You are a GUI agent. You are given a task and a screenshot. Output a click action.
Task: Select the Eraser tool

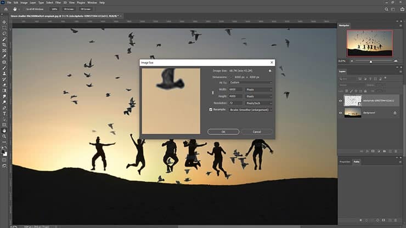(4, 85)
